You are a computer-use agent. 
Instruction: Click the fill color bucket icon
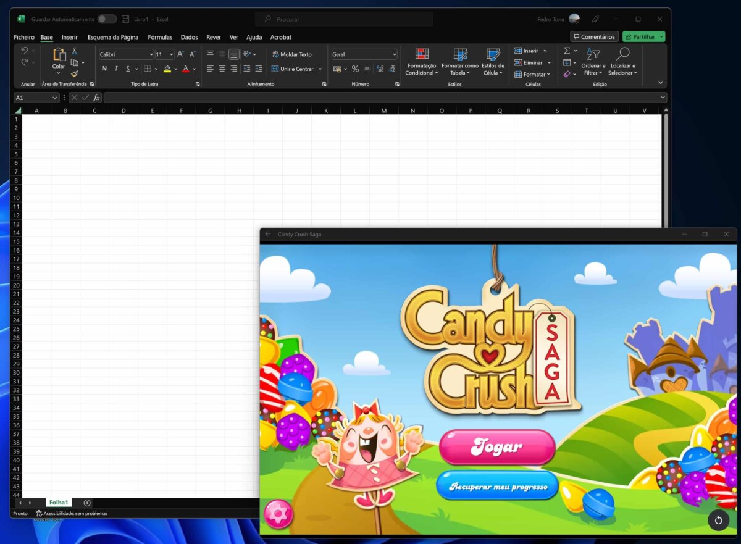point(167,69)
